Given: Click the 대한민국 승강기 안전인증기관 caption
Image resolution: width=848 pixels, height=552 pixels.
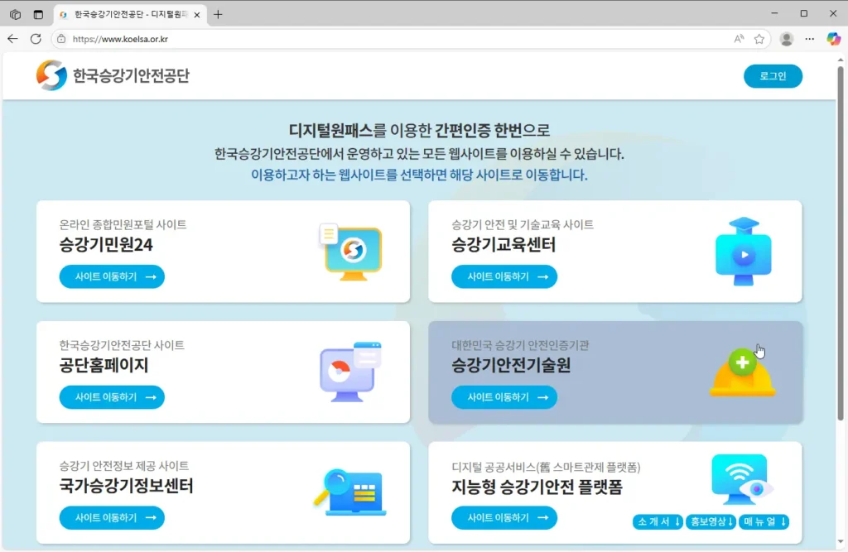Looking at the screenshot, I should point(520,345).
